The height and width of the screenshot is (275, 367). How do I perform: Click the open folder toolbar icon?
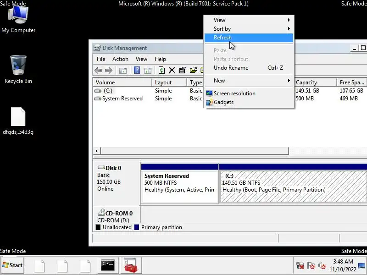[193, 70]
